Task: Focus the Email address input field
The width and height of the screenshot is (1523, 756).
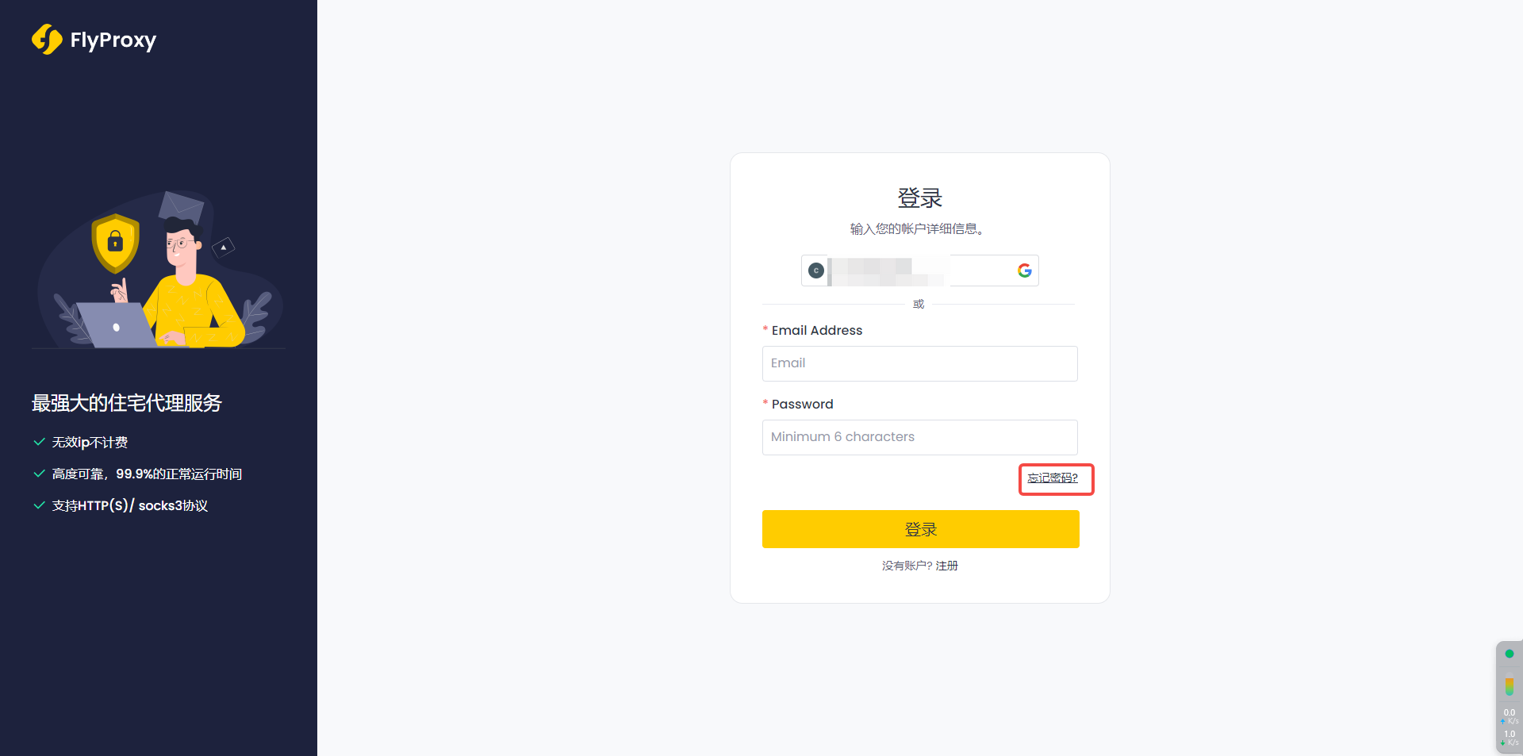Action: [919, 363]
